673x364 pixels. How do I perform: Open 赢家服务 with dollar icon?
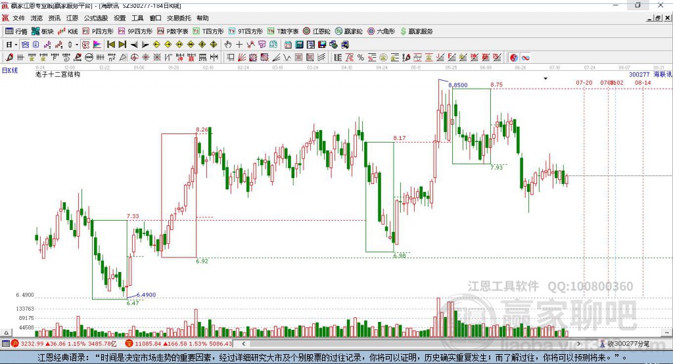tap(416, 32)
